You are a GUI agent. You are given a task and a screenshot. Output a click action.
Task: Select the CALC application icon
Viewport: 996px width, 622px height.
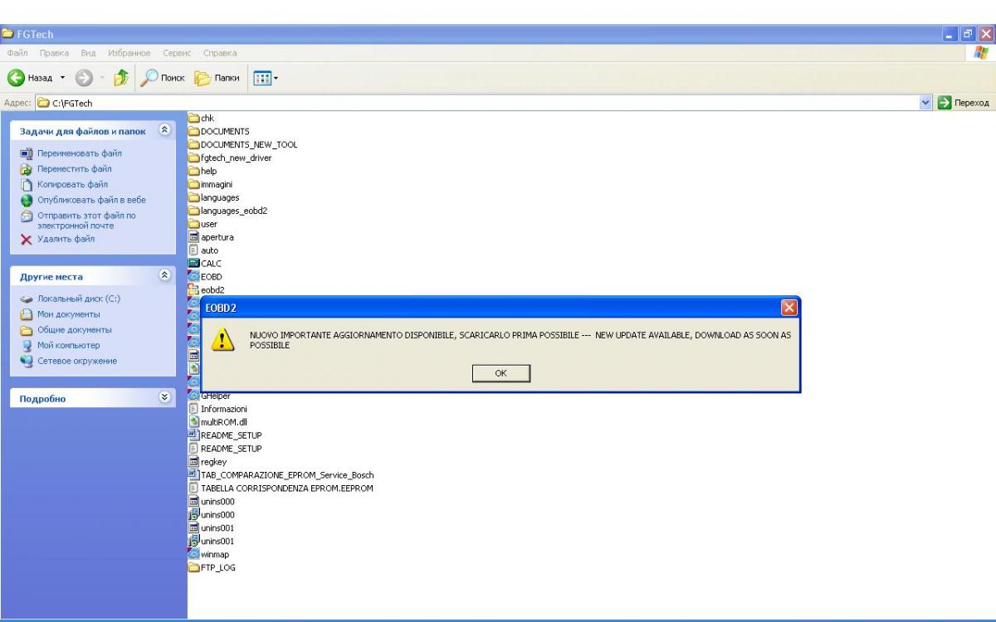click(x=194, y=264)
